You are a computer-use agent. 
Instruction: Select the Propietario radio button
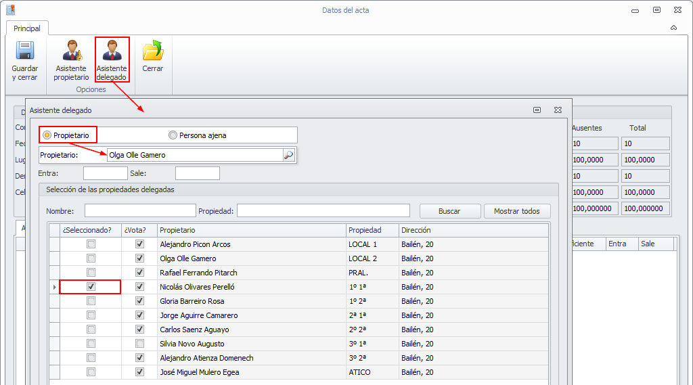[47, 135]
